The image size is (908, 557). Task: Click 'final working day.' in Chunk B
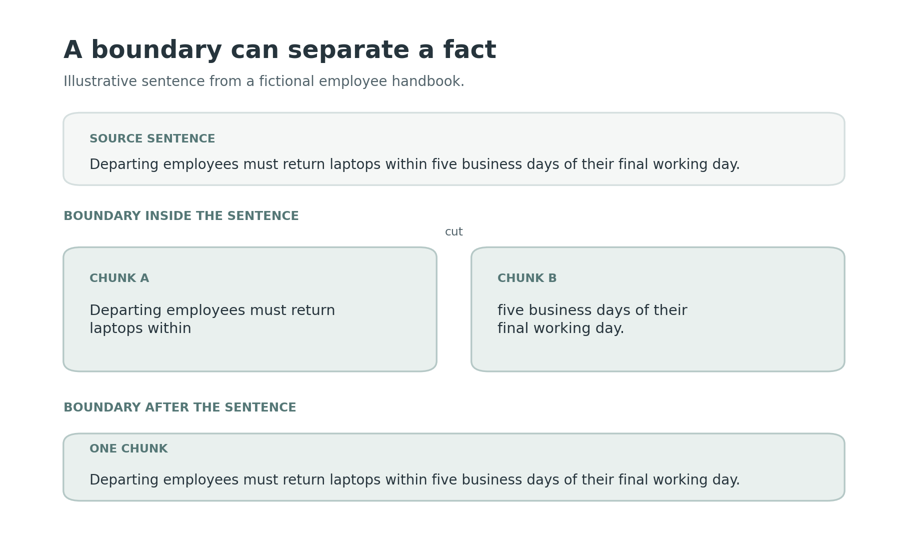tap(561, 328)
